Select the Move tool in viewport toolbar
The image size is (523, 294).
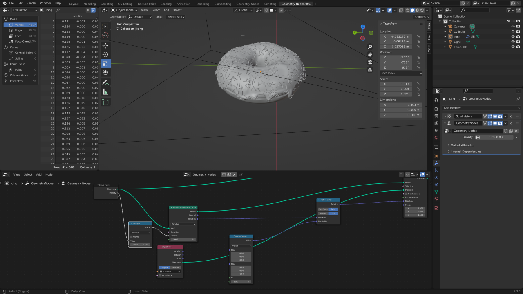pos(105,46)
